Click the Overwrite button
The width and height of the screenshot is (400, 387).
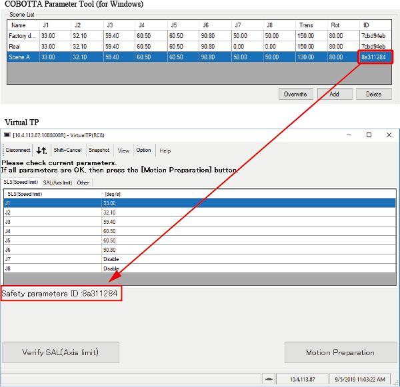tap(295, 94)
